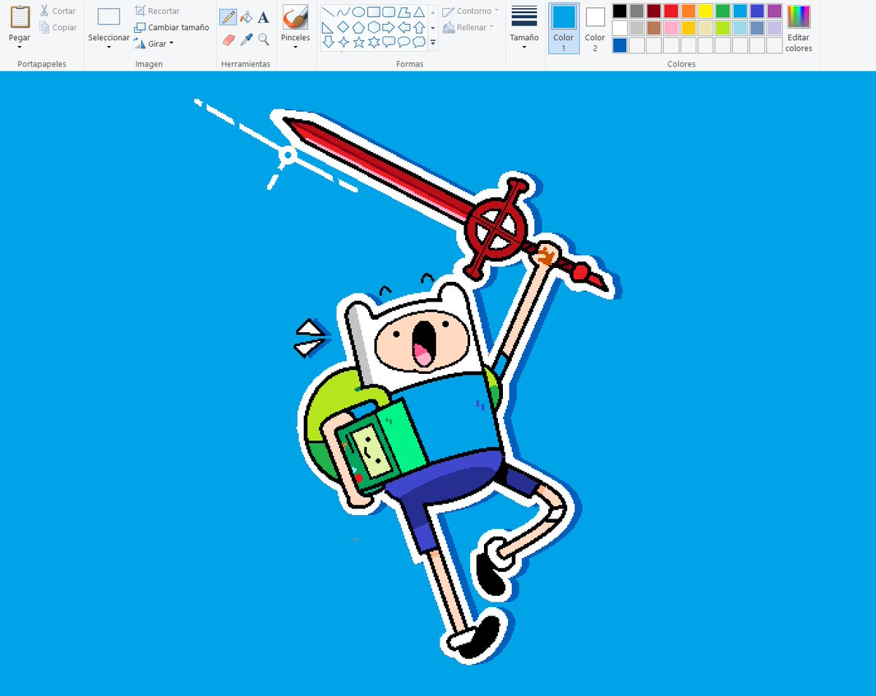876x696 pixels.
Task: Select the speech bubble shape
Action: click(388, 42)
